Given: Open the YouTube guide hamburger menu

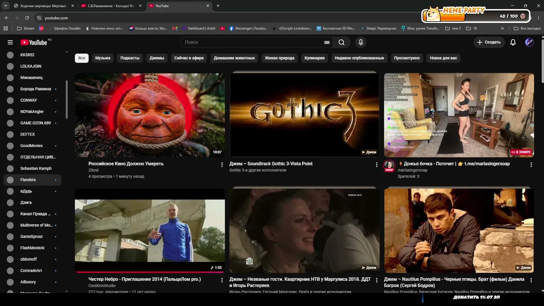Looking at the screenshot, I should (10, 42).
